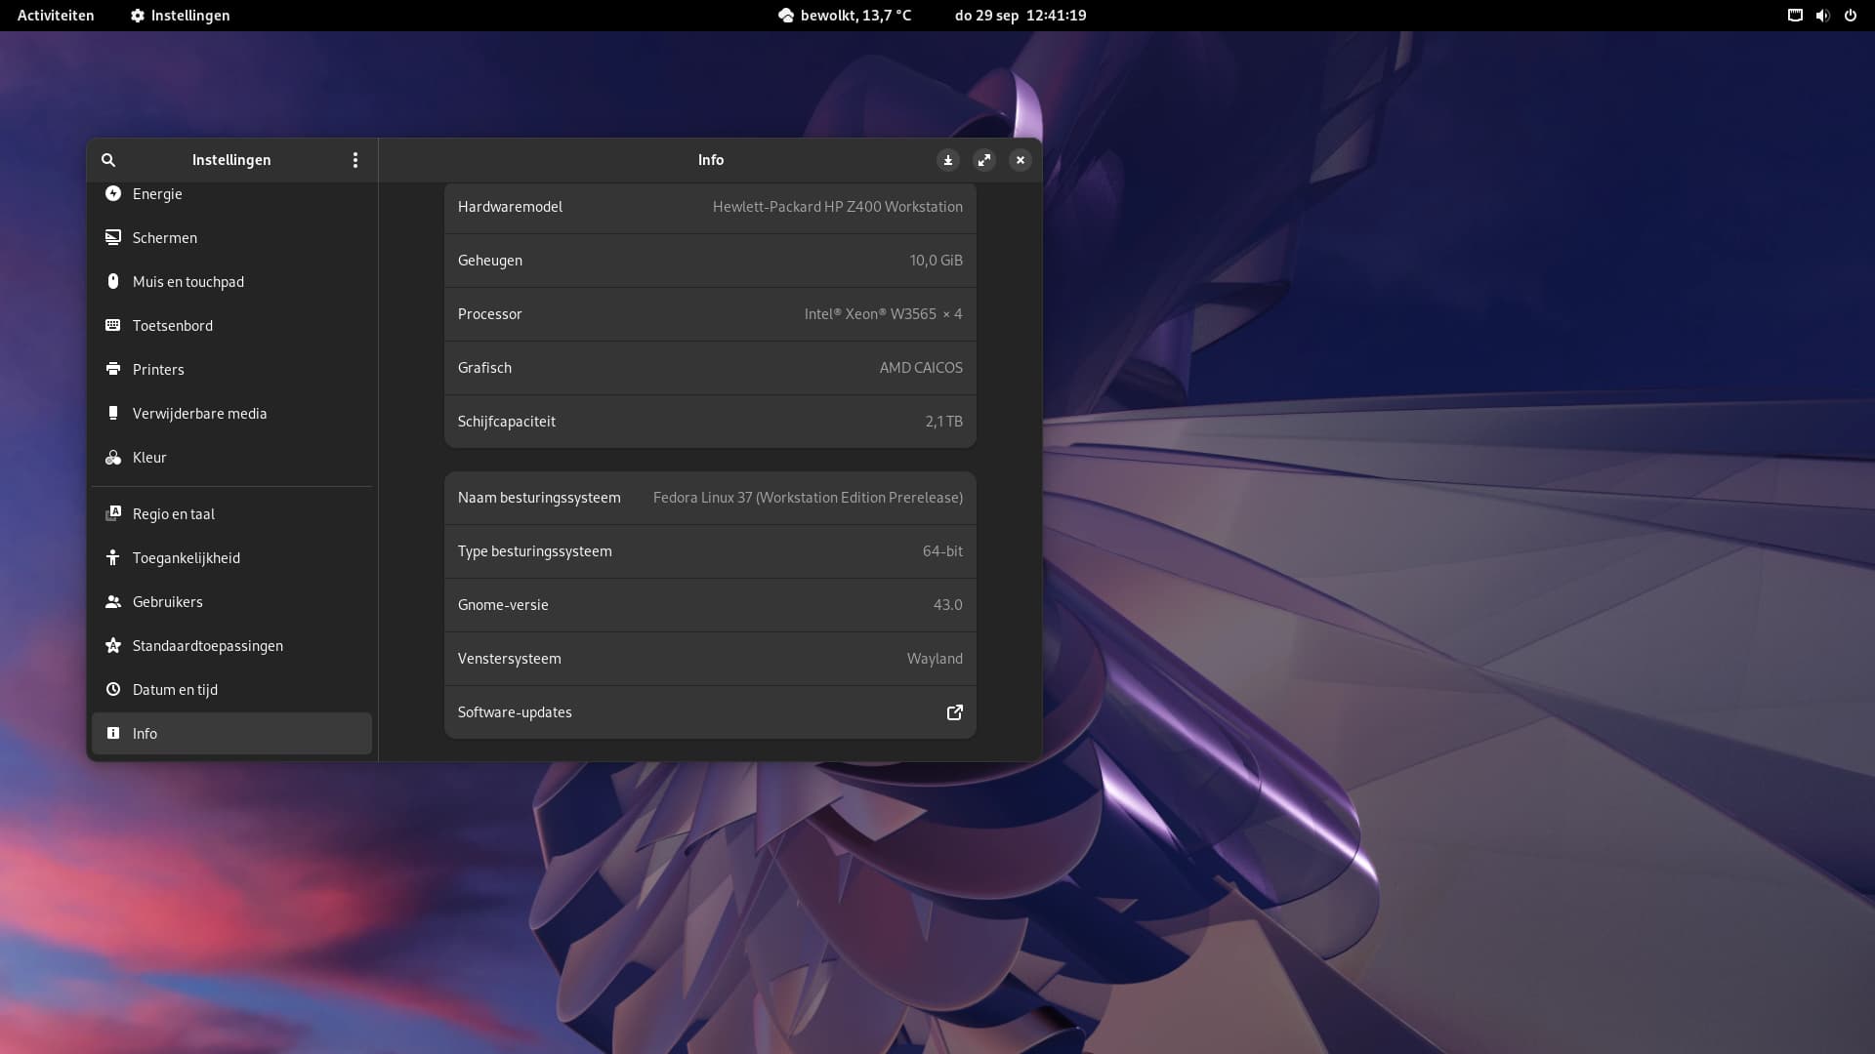Screen dimensions: 1875x1054
Task: Click the 10,0 GiB value
Action: [936, 261]
